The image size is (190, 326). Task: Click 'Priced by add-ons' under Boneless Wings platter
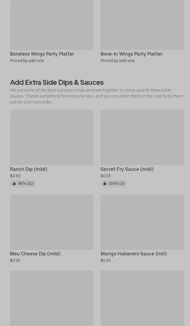pyautogui.click(x=27, y=61)
